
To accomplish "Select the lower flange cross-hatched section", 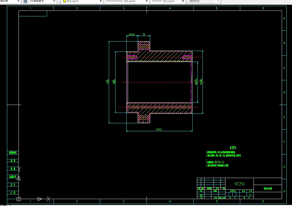I will tap(144, 118).
